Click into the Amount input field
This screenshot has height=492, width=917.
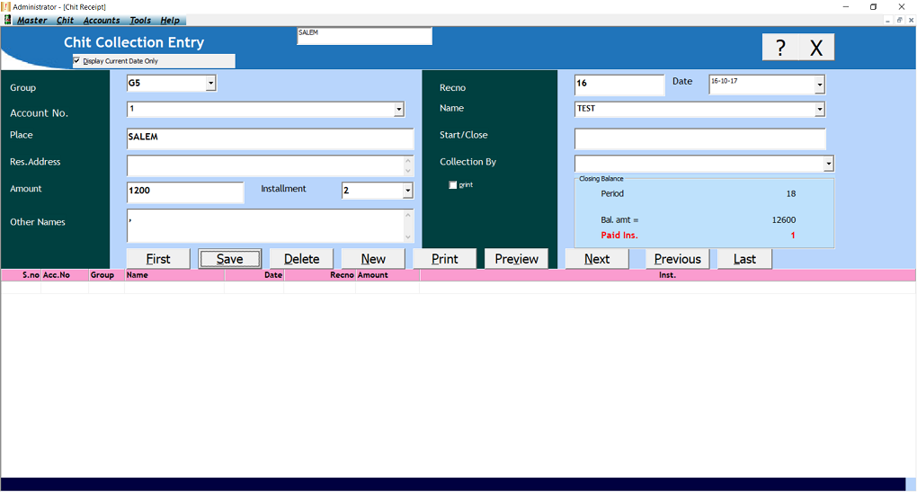pyautogui.click(x=185, y=192)
